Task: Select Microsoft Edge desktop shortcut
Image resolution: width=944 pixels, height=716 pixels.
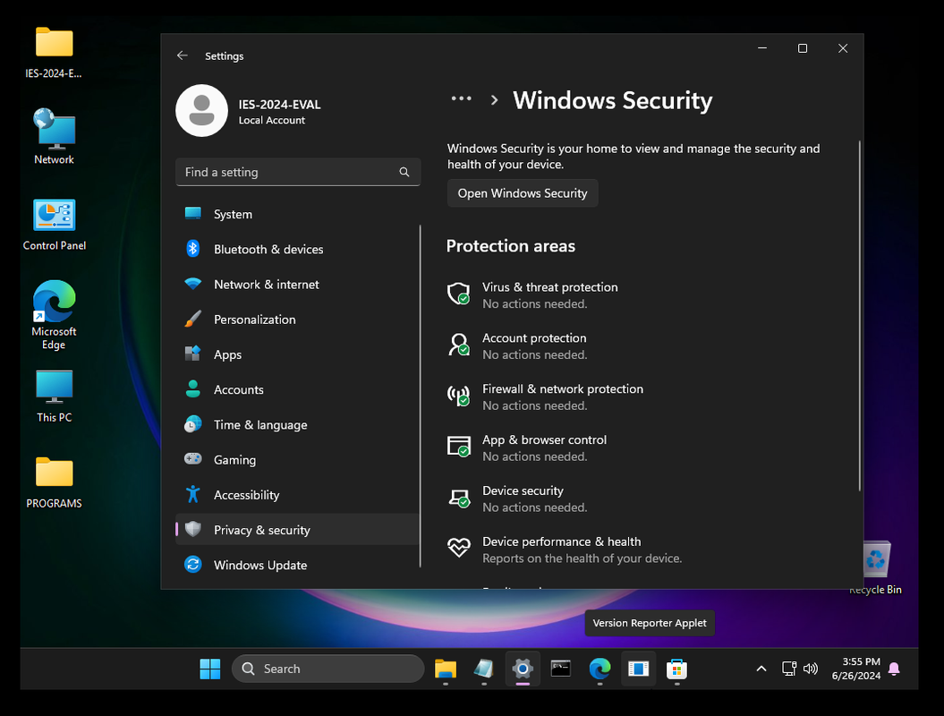Action: coord(54,315)
